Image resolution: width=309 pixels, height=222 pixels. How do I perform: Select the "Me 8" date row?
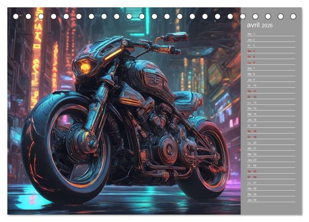click(271, 74)
